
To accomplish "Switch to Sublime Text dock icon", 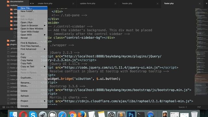I will click(x=121, y=114).
